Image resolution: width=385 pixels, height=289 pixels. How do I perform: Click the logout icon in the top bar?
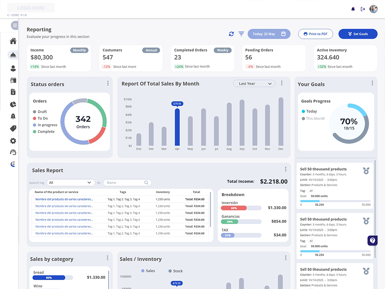363,9
